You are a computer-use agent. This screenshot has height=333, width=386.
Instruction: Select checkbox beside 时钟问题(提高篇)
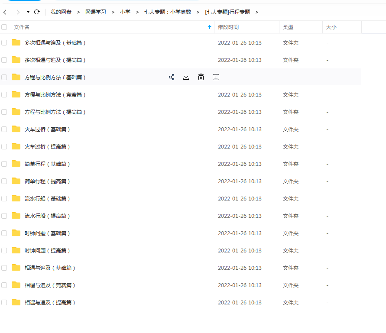4,250
